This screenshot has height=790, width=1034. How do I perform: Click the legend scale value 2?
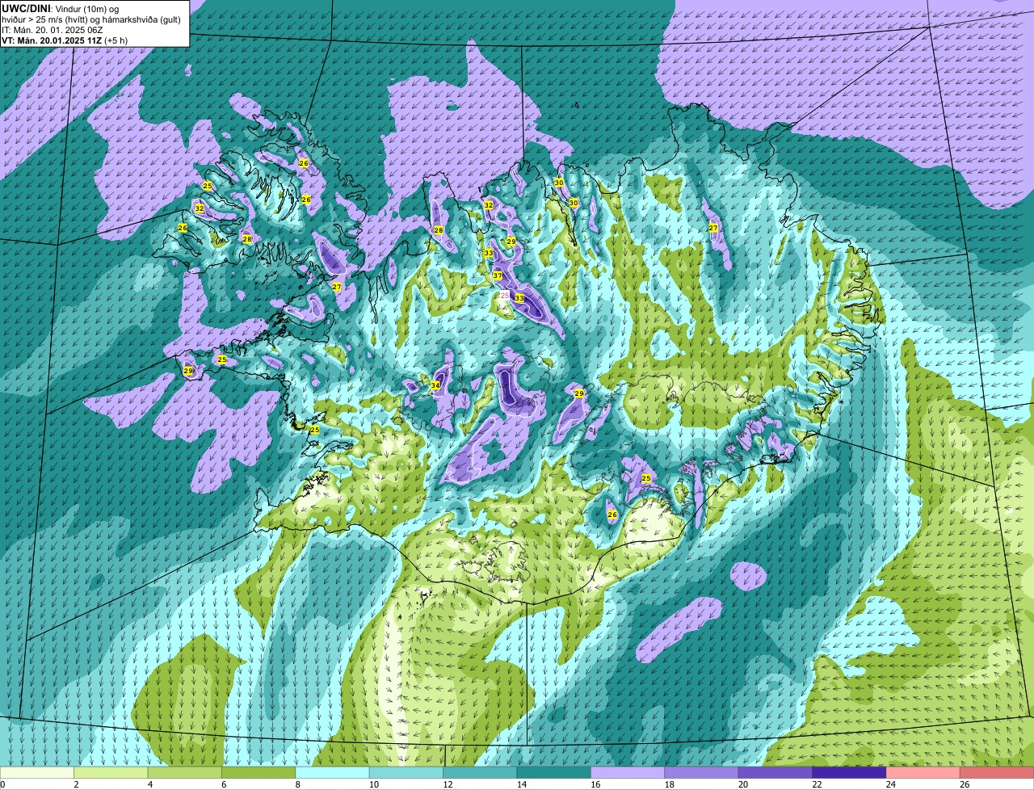click(x=76, y=784)
